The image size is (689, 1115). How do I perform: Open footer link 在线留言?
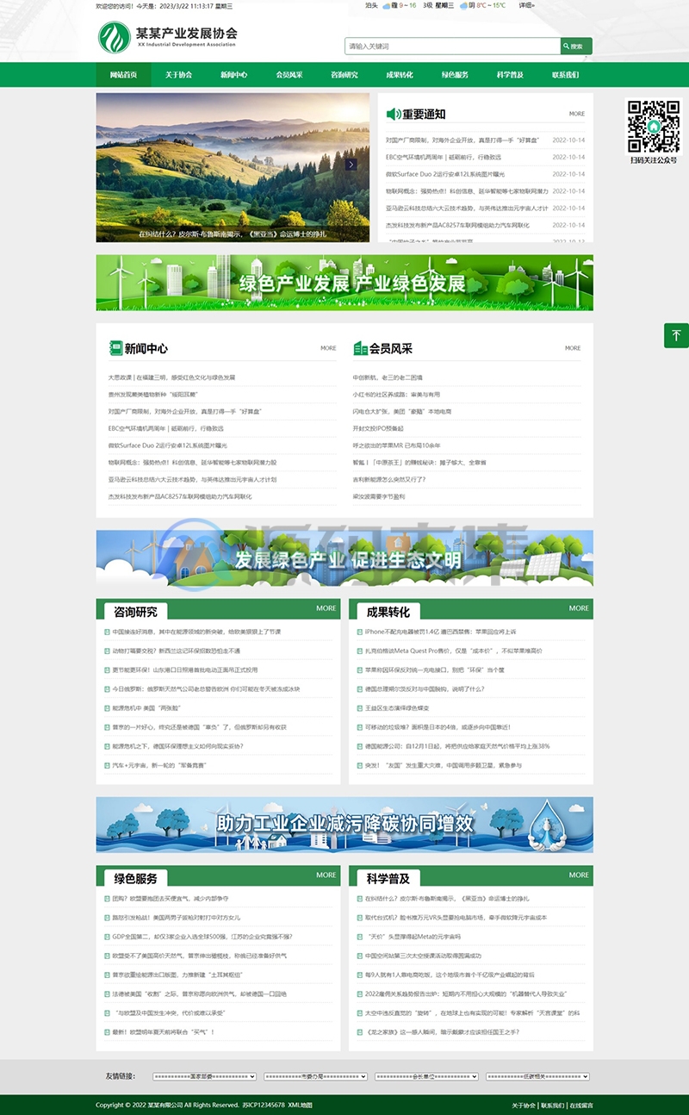tap(581, 1105)
